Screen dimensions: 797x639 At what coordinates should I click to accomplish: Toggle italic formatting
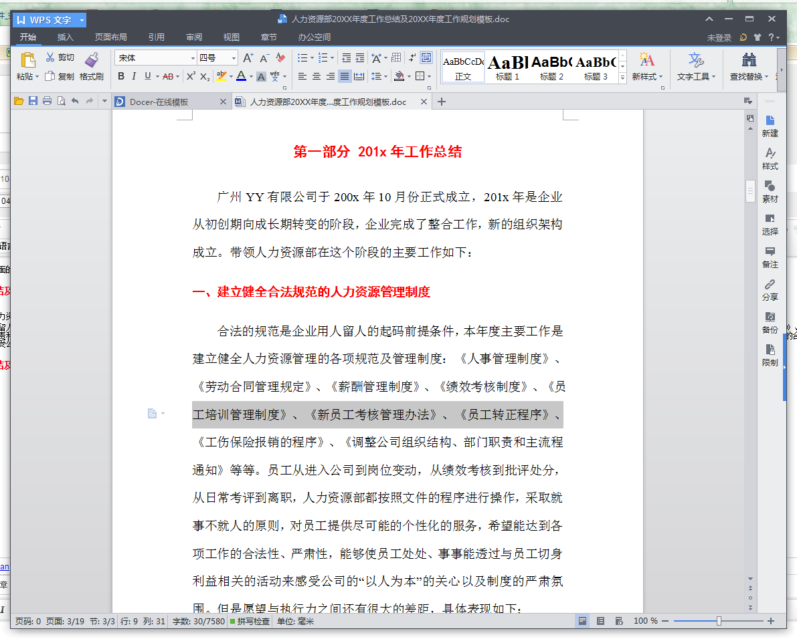click(x=134, y=76)
